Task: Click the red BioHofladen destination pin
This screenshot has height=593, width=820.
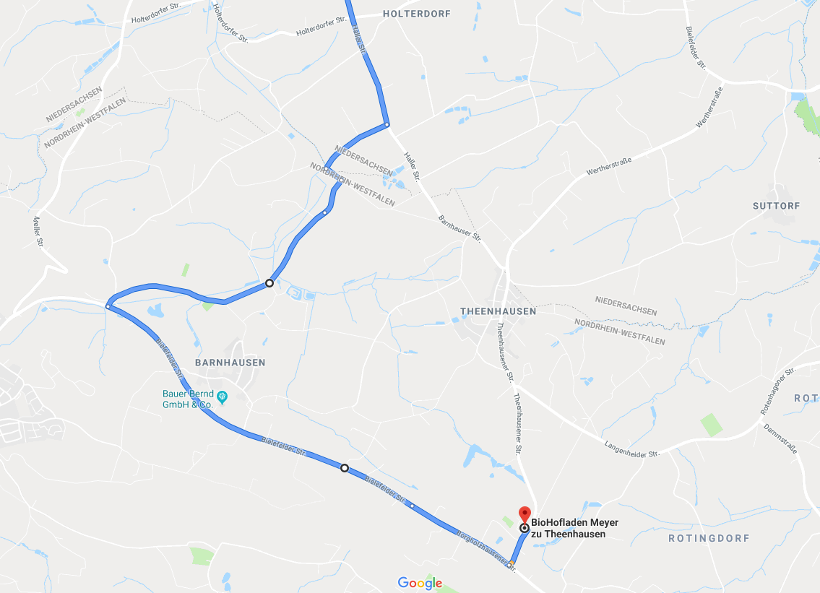Action: 525,514
